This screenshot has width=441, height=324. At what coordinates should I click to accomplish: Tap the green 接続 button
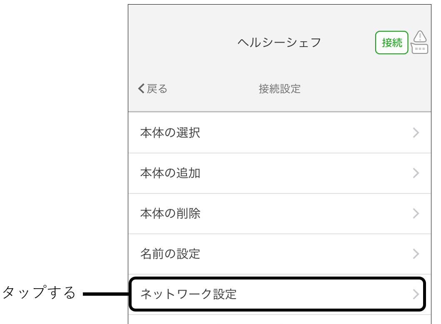click(391, 42)
